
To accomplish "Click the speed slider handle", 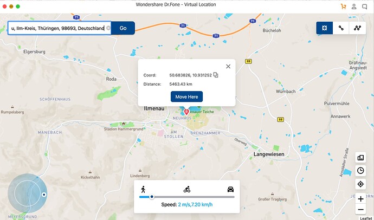I will pos(152,197).
